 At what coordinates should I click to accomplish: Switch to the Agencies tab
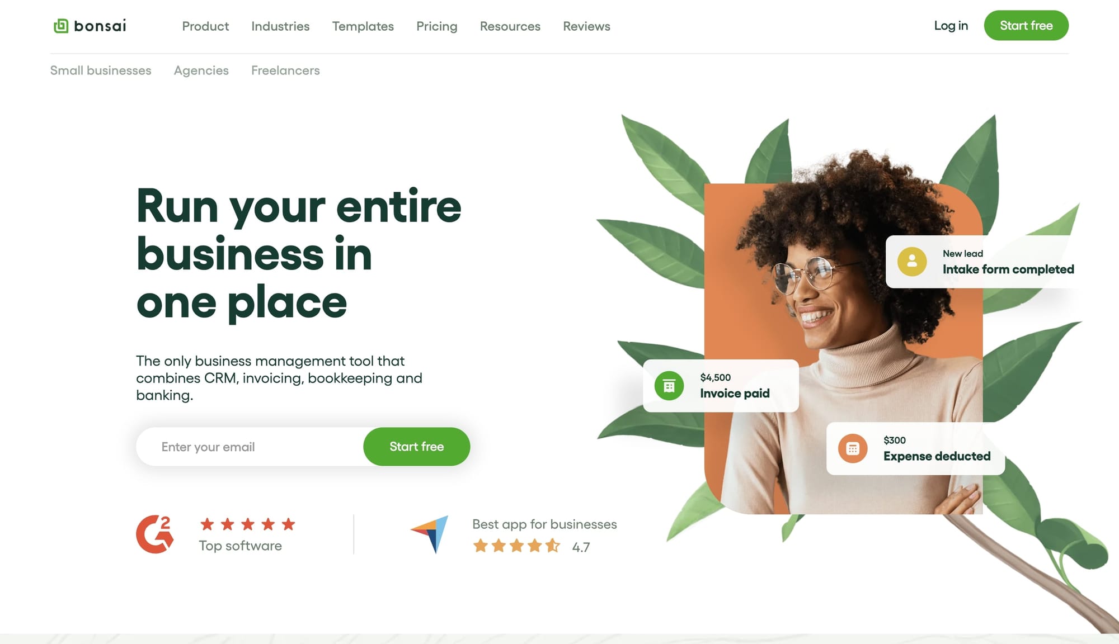point(201,70)
